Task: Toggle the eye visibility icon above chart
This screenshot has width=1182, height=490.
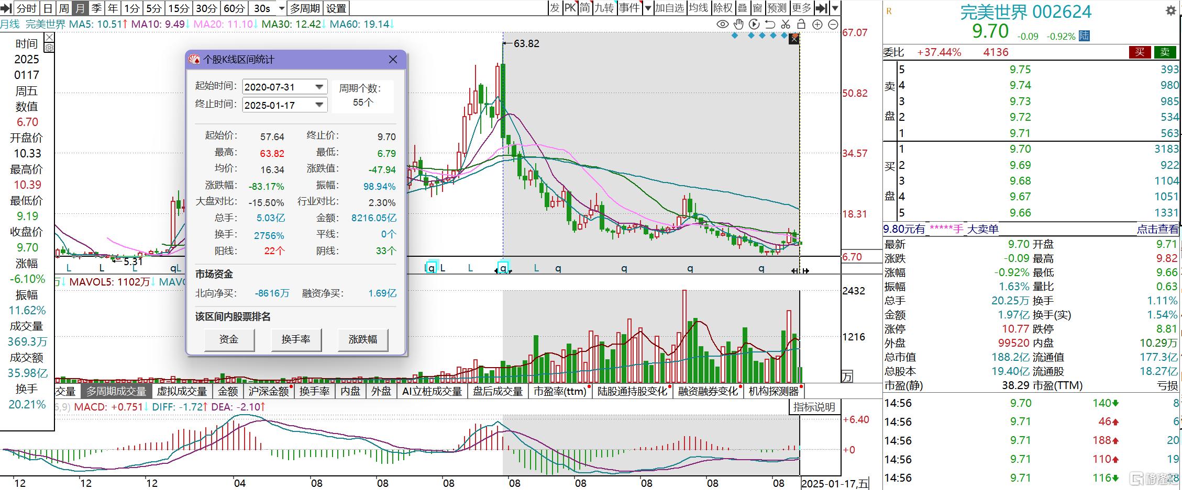Action: (x=722, y=25)
